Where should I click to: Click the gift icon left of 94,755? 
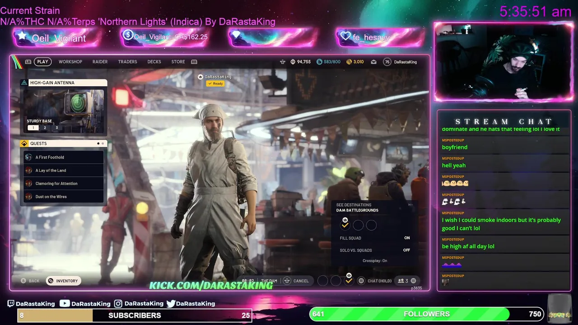point(283,62)
